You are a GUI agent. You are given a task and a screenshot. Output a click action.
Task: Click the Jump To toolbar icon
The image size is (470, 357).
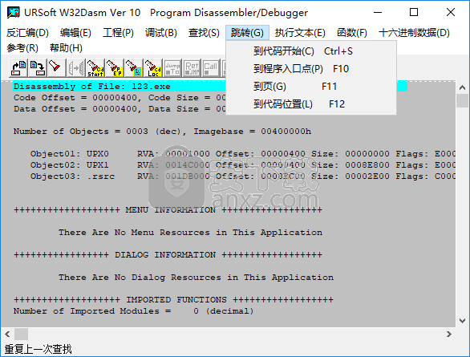(x=172, y=67)
